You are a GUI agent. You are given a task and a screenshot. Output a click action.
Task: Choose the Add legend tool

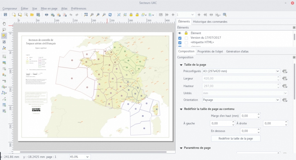coord(4,75)
